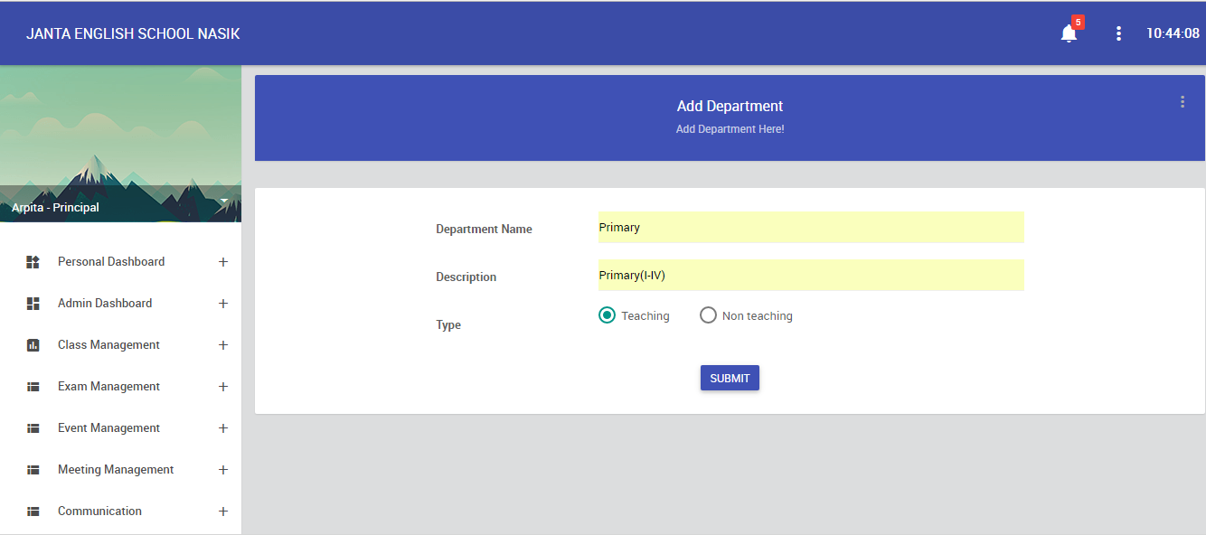Click the JANTA ENGLISH SCHOOL NASIK title

point(133,34)
